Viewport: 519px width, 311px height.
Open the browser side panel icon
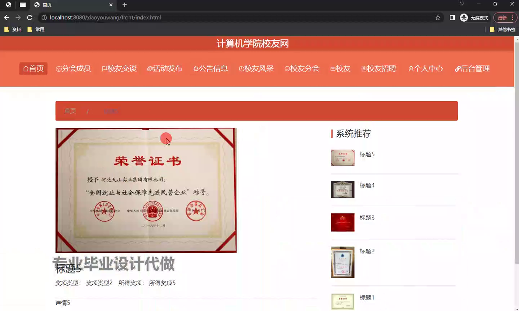coord(452,18)
